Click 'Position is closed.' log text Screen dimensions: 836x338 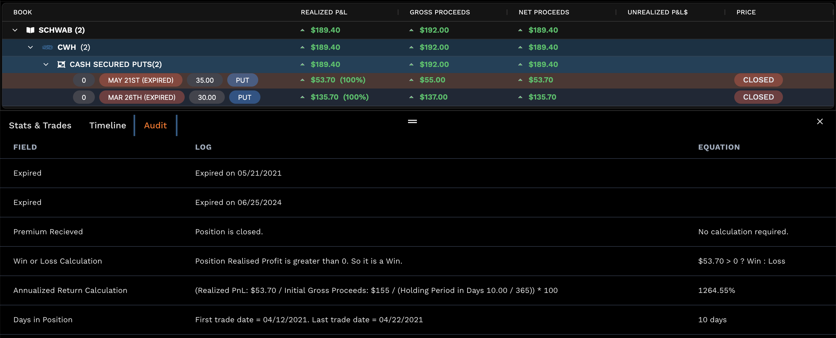click(x=229, y=232)
